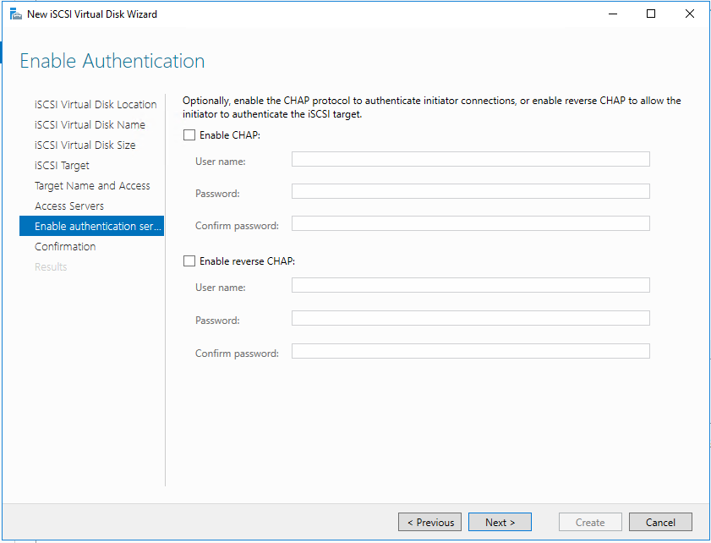Go to Target Name and Access step
The height and width of the screenshot is (543, 711).
click(x=92, y=185)
